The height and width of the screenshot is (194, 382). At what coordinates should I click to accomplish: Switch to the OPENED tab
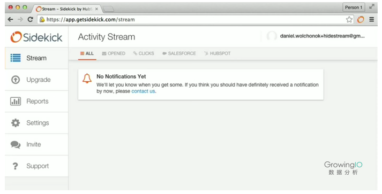114,53
